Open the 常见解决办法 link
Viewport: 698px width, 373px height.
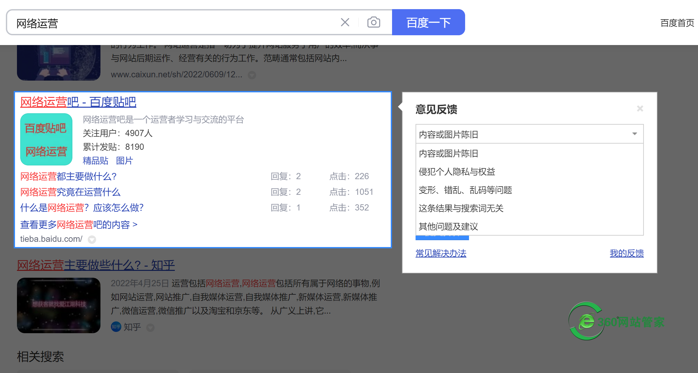point(441,253)
